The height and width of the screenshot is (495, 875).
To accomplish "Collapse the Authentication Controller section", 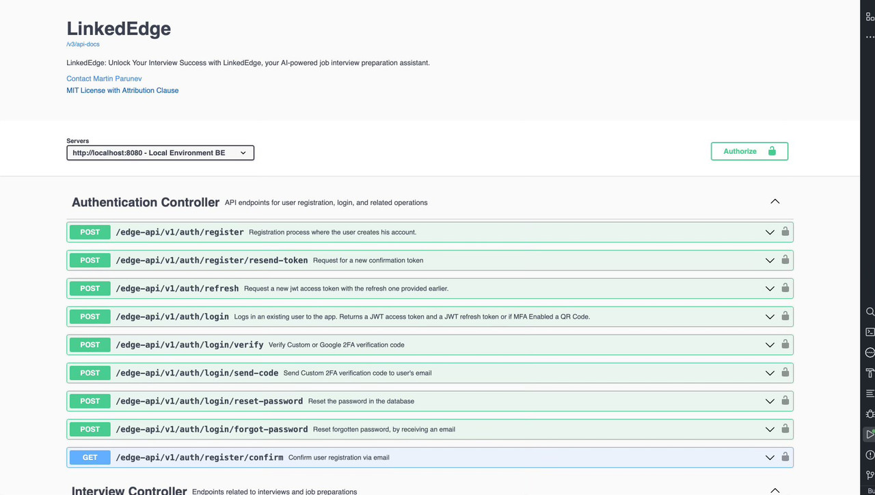I will tap(775, 201).
